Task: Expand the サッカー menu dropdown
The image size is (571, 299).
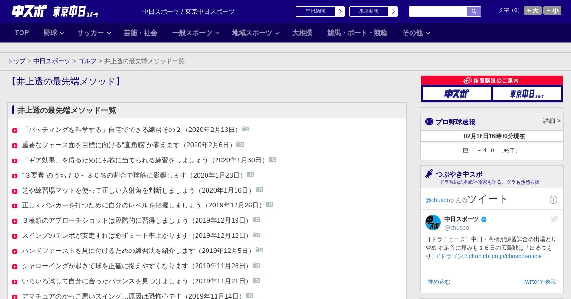Action: (x=94, y=33)
